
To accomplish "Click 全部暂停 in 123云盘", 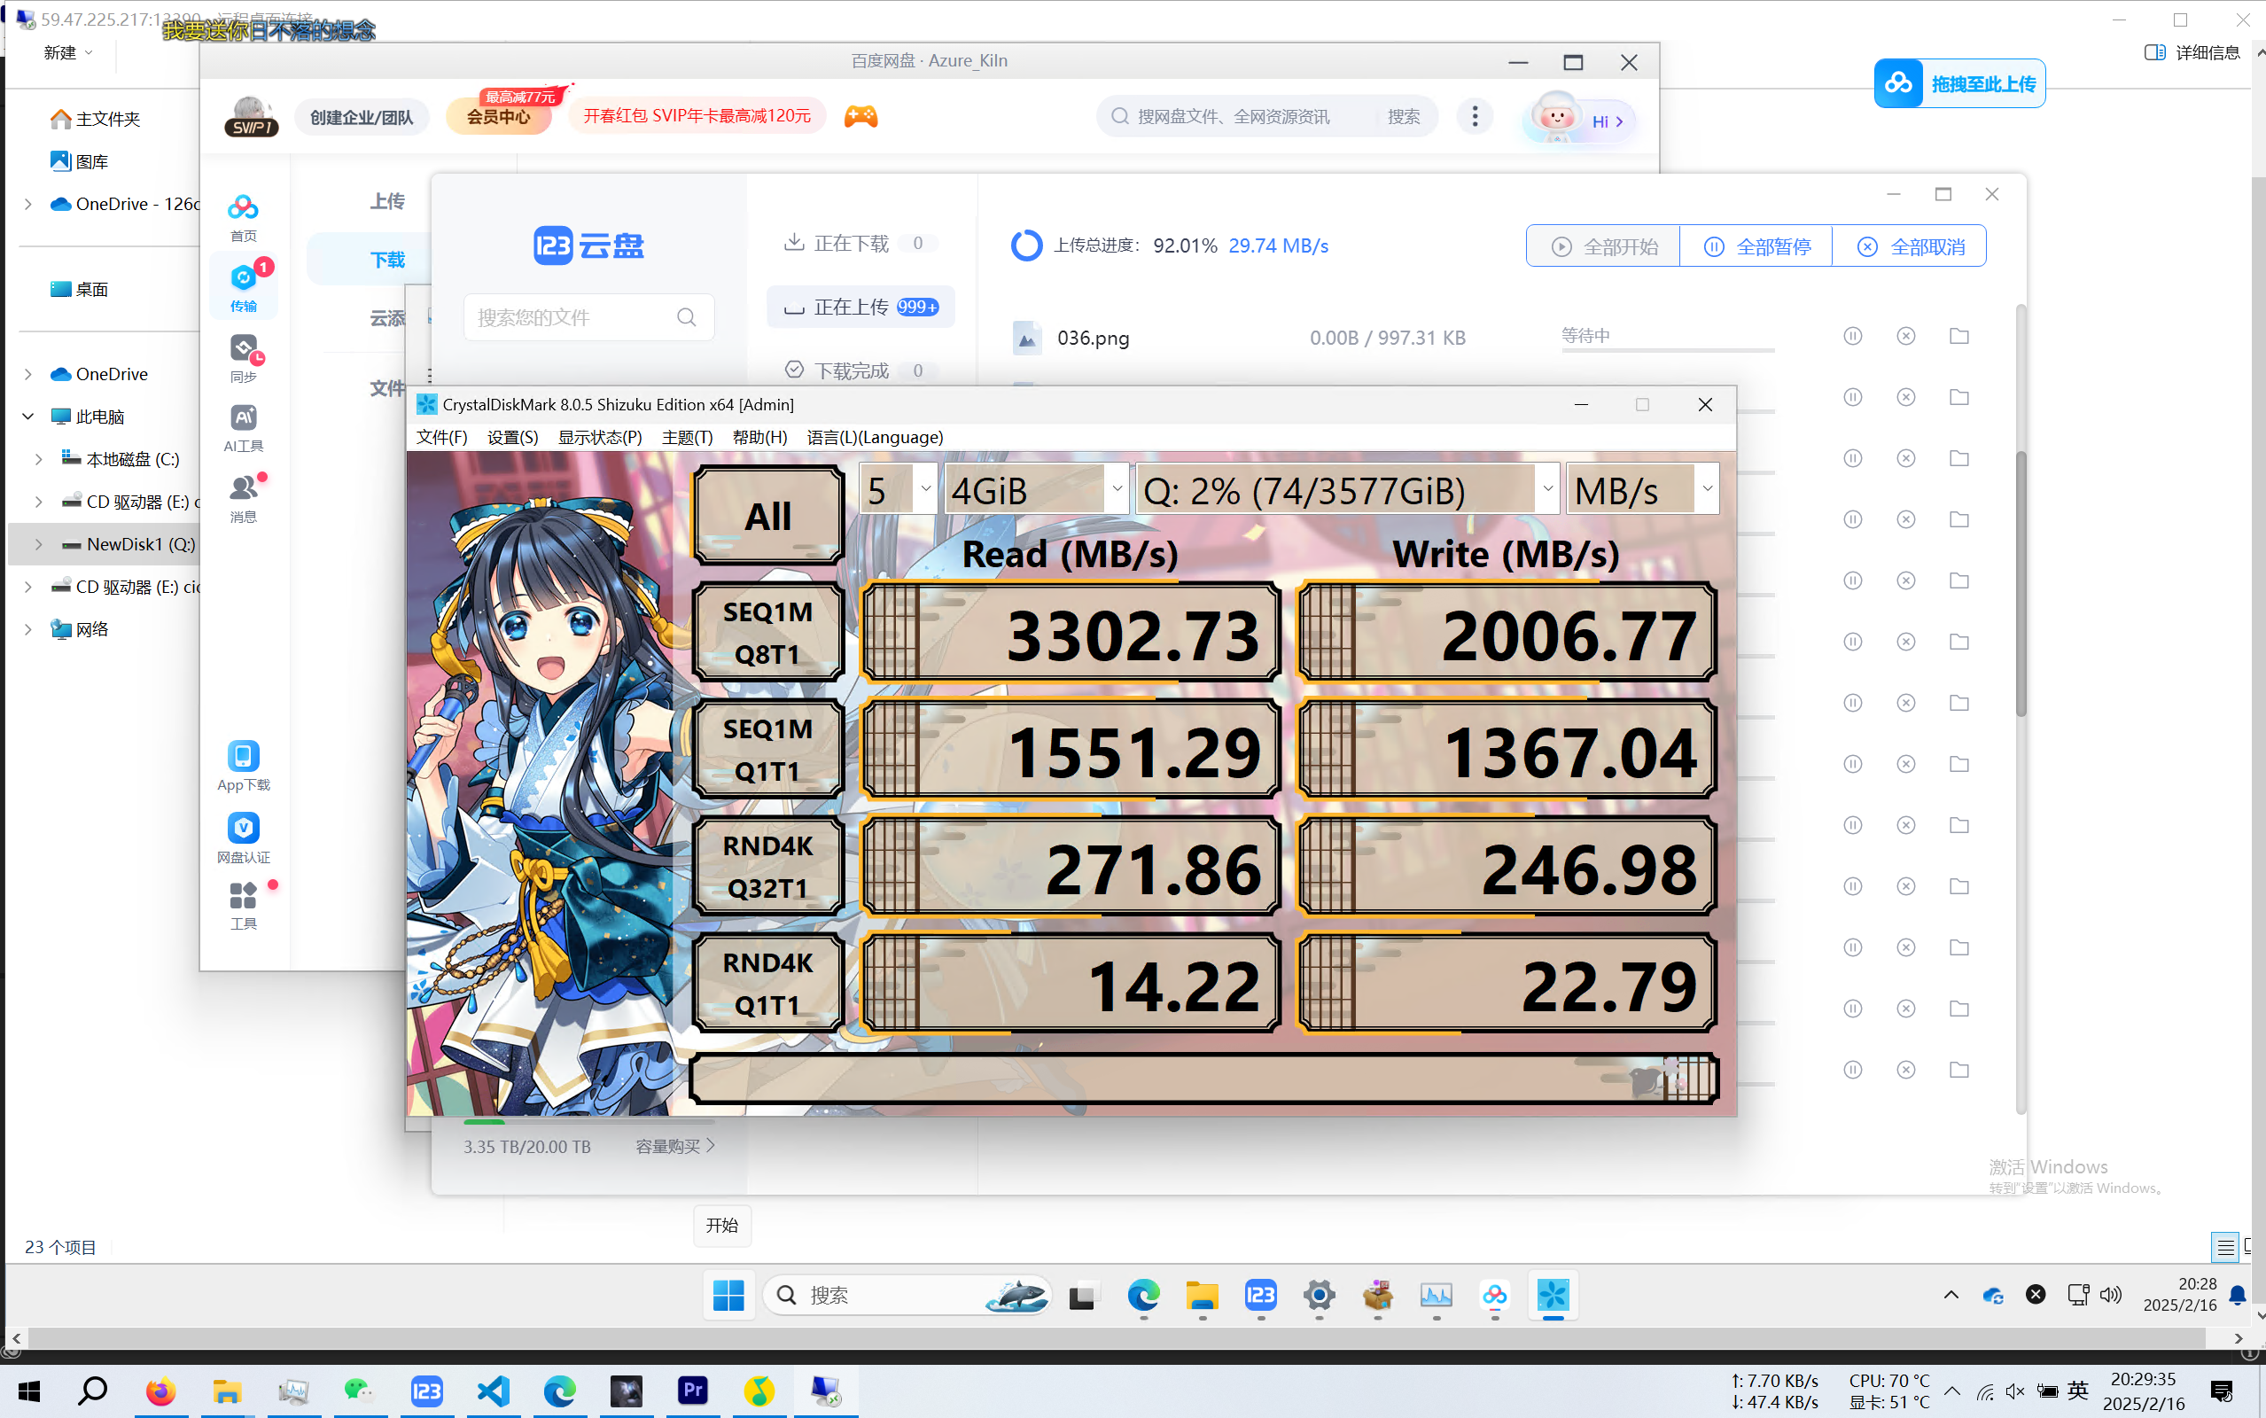I will 1756,245.
